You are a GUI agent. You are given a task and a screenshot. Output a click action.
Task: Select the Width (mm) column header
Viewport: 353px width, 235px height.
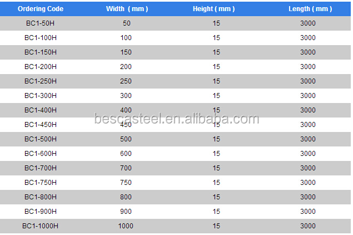(x=126, y=9)
